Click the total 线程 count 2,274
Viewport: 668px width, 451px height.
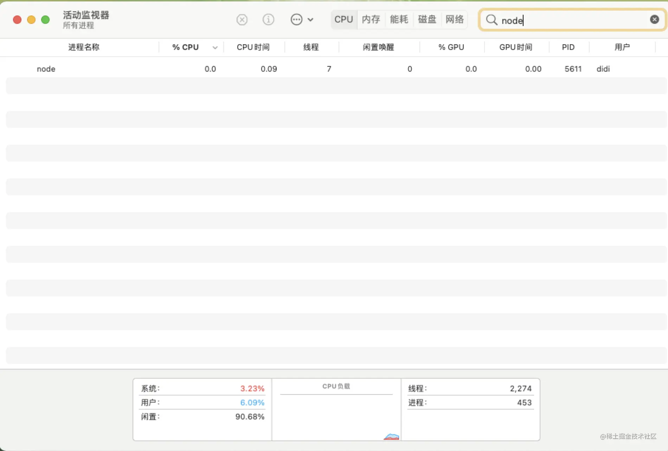(521, 388)
